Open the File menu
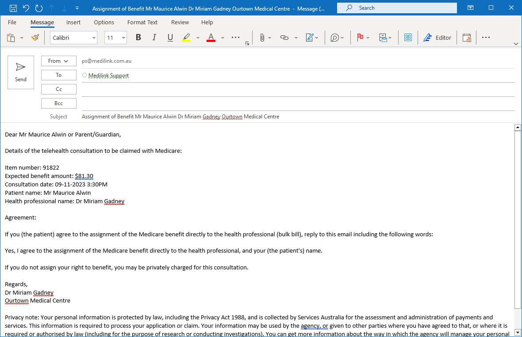 coord(12,22)
